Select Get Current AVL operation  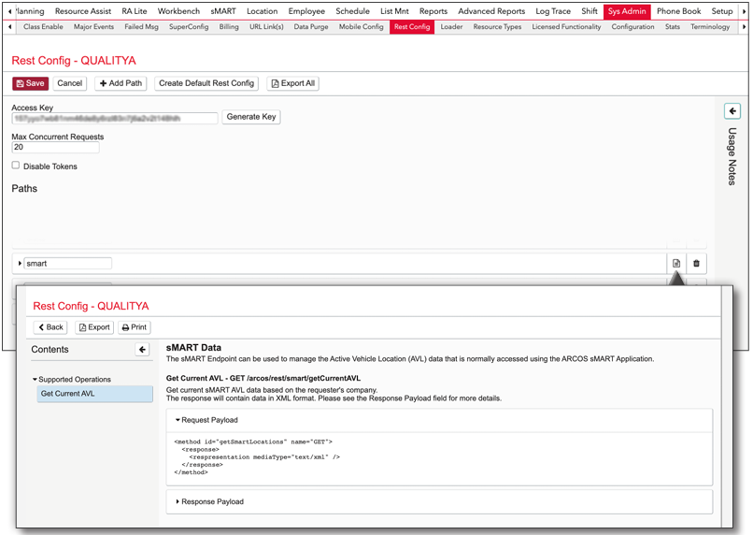pos(94,394)
